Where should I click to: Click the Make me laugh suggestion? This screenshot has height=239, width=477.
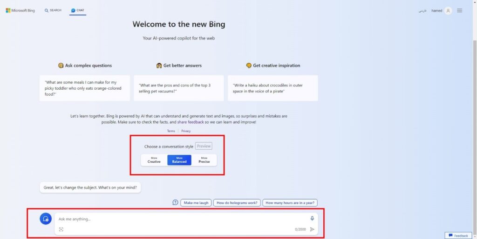click(196, 203)
